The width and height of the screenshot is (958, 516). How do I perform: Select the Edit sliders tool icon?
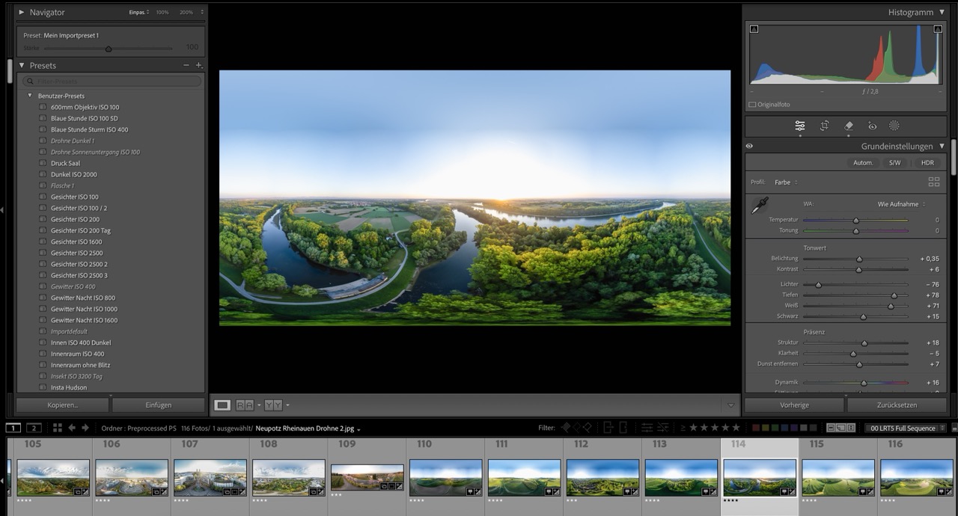coord(800,126)
